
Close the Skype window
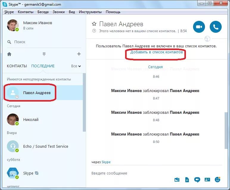pyautogui.click(x=221, y=3)
